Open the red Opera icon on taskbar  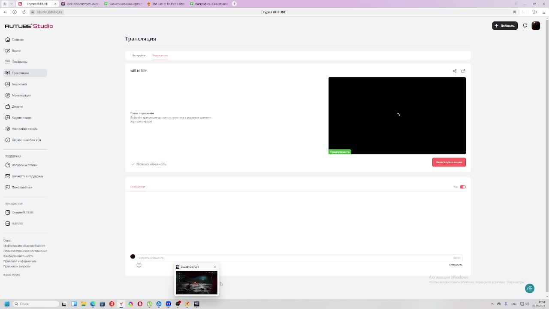[140, 304]
